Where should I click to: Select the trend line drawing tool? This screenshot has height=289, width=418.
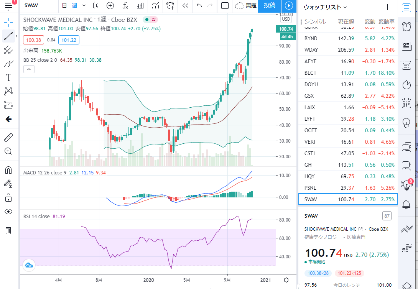coord(8,36)
